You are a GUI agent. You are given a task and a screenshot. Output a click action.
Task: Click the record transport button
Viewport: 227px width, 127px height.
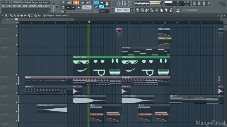click(79, 7)
